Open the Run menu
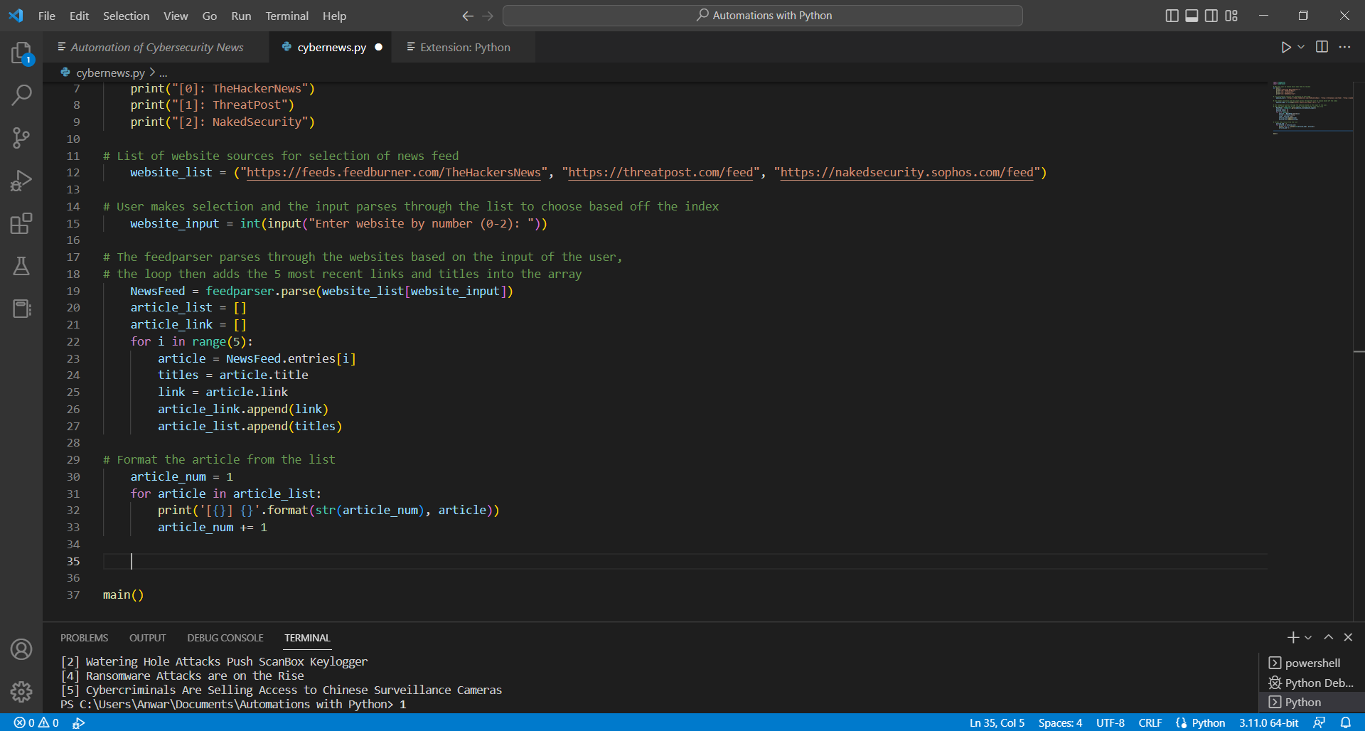The image size is (1365, 731). coord(241,16)
